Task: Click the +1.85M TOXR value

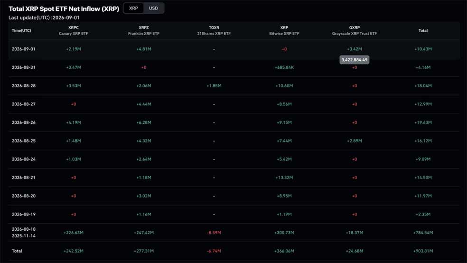Action: click(214, 86)
